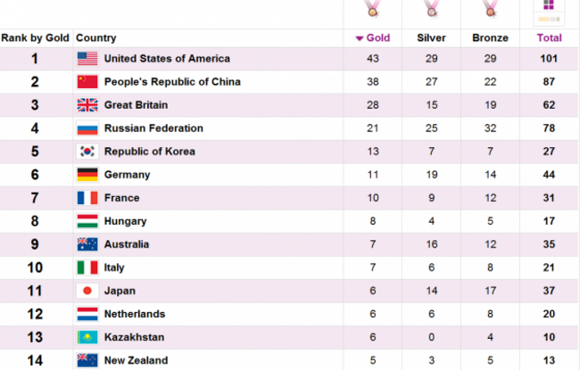This screenshot has height=370, width=580.
Task: Click the silver medal icon above Silver column
Action: pos(432,10)
